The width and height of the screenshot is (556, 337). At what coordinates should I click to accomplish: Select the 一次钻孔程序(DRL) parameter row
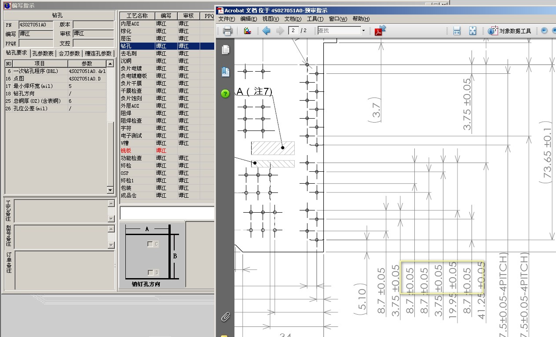click(x=55, y=71)
